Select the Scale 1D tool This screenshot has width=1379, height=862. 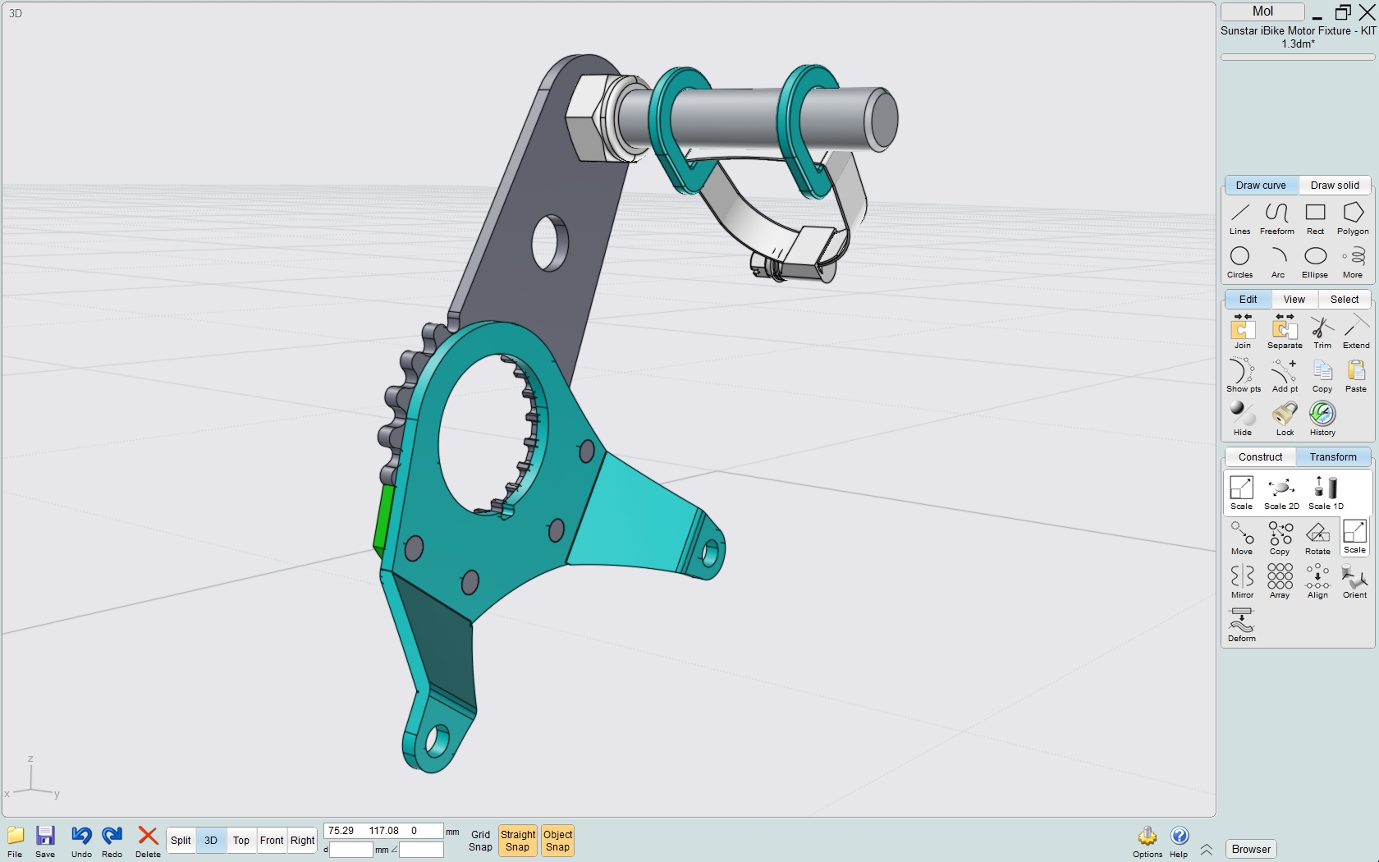coord(1326,493)
